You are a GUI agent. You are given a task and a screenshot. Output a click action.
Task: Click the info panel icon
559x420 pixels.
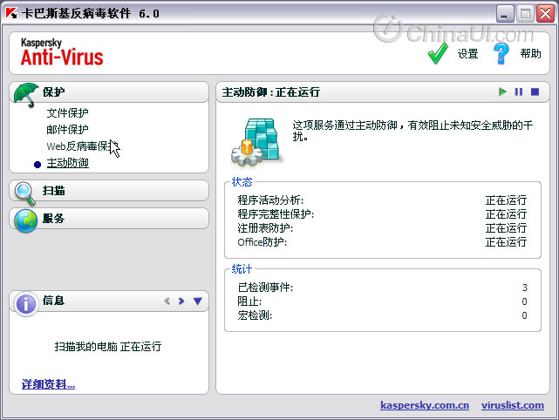(25, 304)
